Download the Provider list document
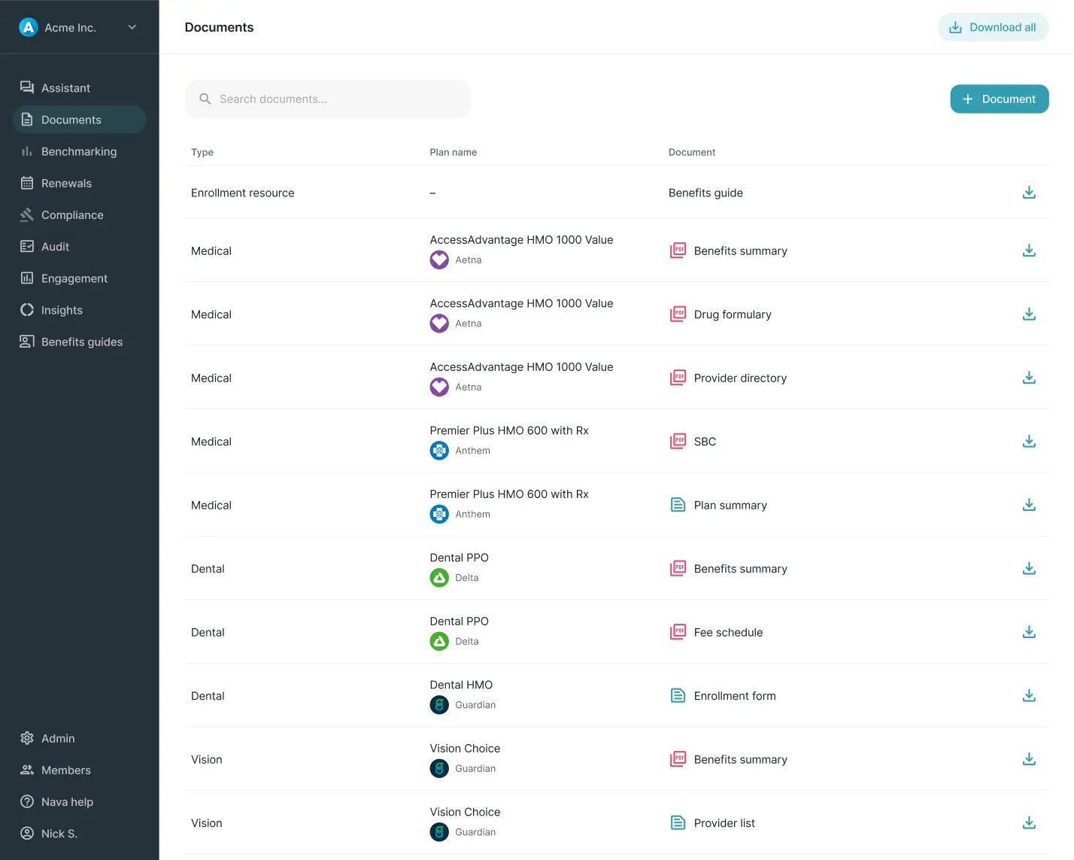Screen dimensions: 1074x860 (x=1029, y=822)
